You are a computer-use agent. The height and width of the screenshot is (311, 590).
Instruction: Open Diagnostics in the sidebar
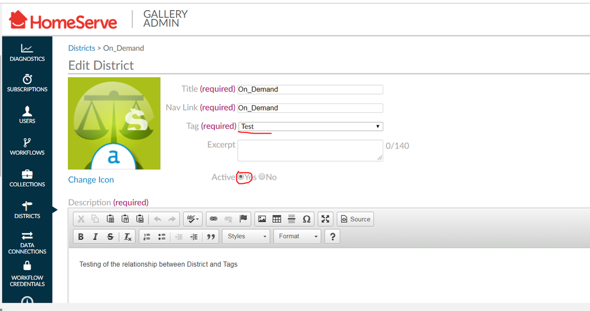(27, 53)
